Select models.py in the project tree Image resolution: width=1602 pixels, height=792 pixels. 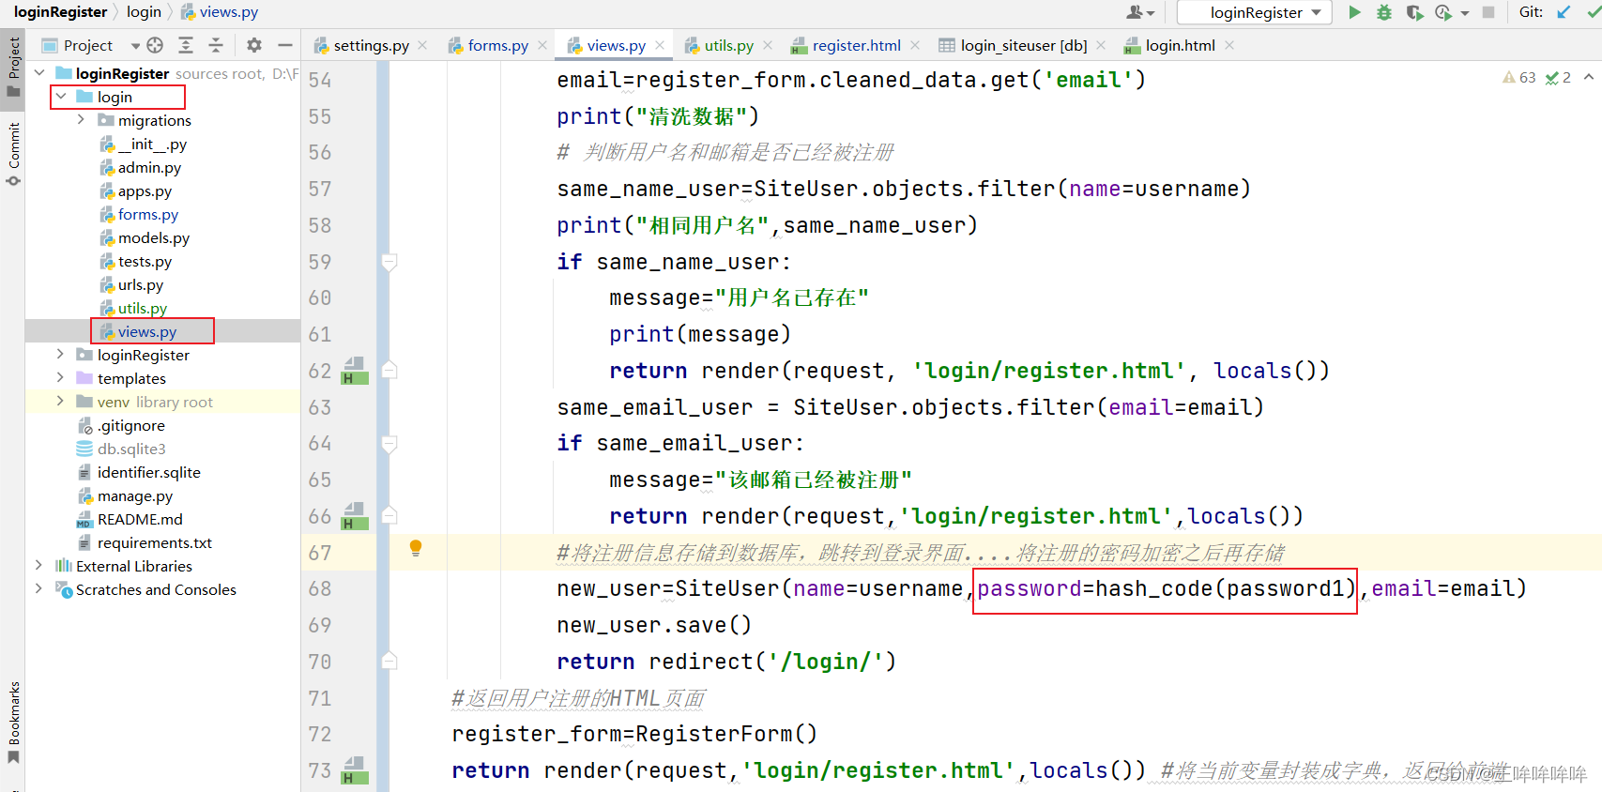tap(154, 237)
